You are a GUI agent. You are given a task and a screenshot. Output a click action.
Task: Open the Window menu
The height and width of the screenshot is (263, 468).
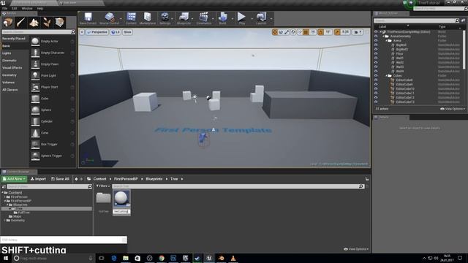point(27,9)
